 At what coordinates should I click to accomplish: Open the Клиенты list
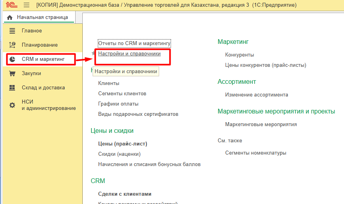[x=109, y=83]
